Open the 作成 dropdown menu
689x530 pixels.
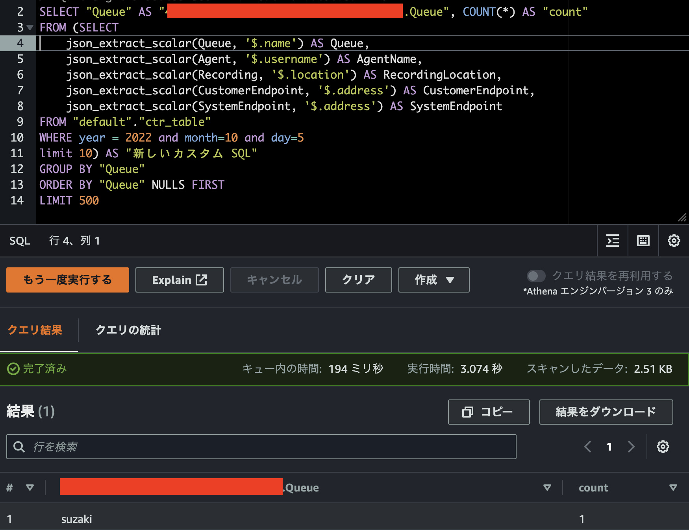(433, 280)
